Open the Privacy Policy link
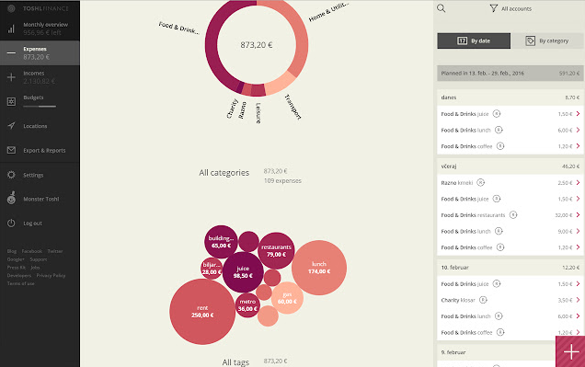The image size is (585, 367). (x=51, y=275)
